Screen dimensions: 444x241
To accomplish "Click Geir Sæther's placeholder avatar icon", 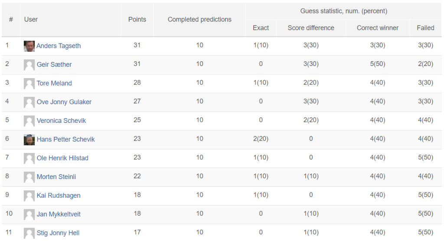I will point(29,65).
